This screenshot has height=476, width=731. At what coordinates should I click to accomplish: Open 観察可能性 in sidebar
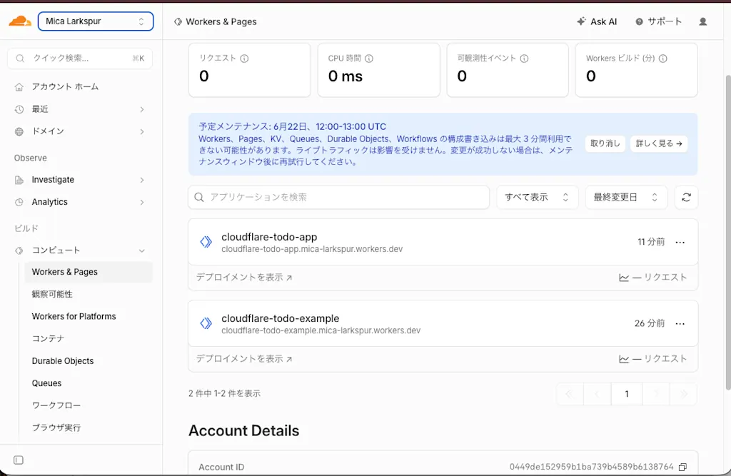coord(52,294)
